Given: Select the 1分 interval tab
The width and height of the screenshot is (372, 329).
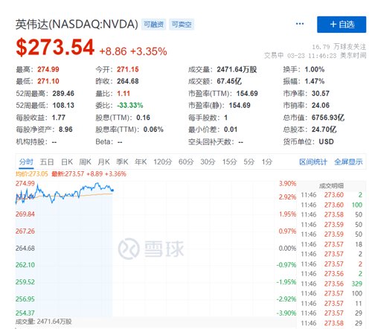Looking at the screenshot, I should 267,162.
